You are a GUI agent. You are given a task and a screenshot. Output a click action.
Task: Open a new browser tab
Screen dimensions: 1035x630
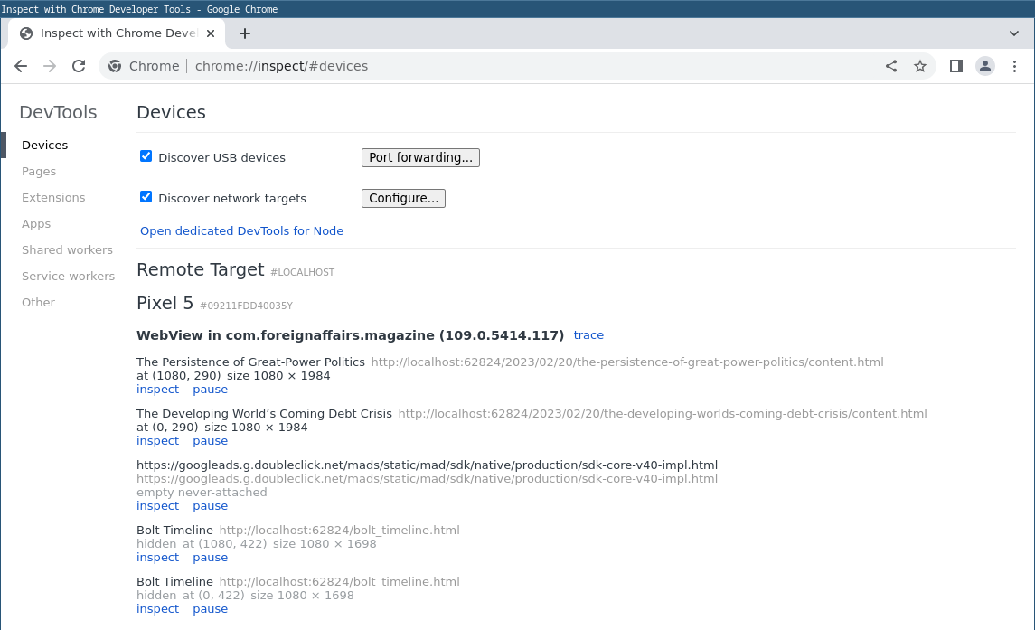point(244,33)
